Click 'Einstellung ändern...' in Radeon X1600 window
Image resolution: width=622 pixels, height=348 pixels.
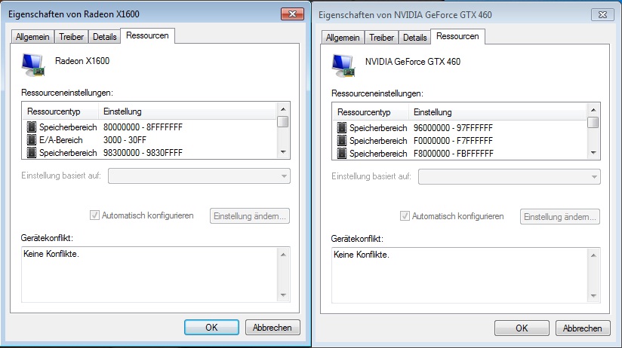[x=250, y=216]
